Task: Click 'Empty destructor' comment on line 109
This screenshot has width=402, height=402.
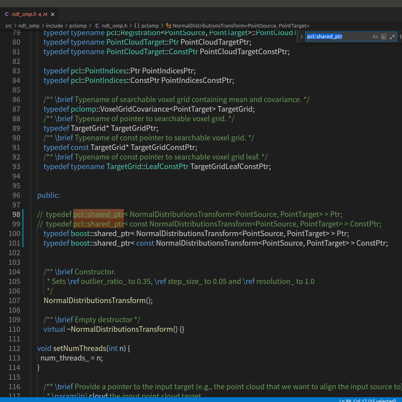Action: coord(104,320)
